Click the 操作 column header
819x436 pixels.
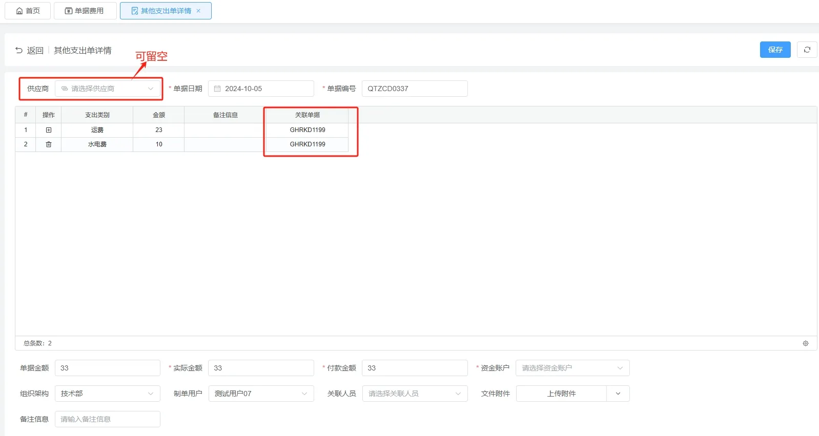pos(49,115)
